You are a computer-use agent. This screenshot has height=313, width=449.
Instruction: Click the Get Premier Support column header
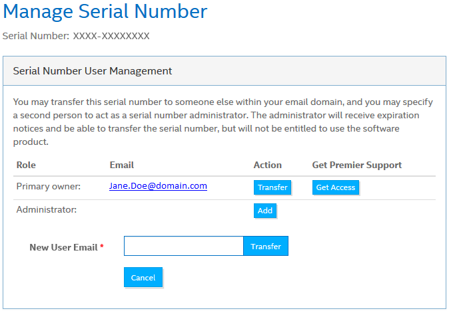pos(356,165)
